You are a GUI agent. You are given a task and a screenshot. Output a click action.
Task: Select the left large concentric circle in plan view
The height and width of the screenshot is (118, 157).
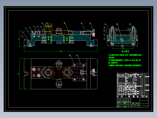(49, 72)
